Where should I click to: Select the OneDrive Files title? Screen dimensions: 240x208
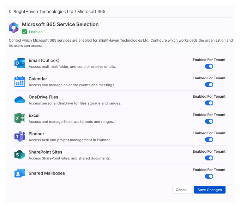pos(43,97)
